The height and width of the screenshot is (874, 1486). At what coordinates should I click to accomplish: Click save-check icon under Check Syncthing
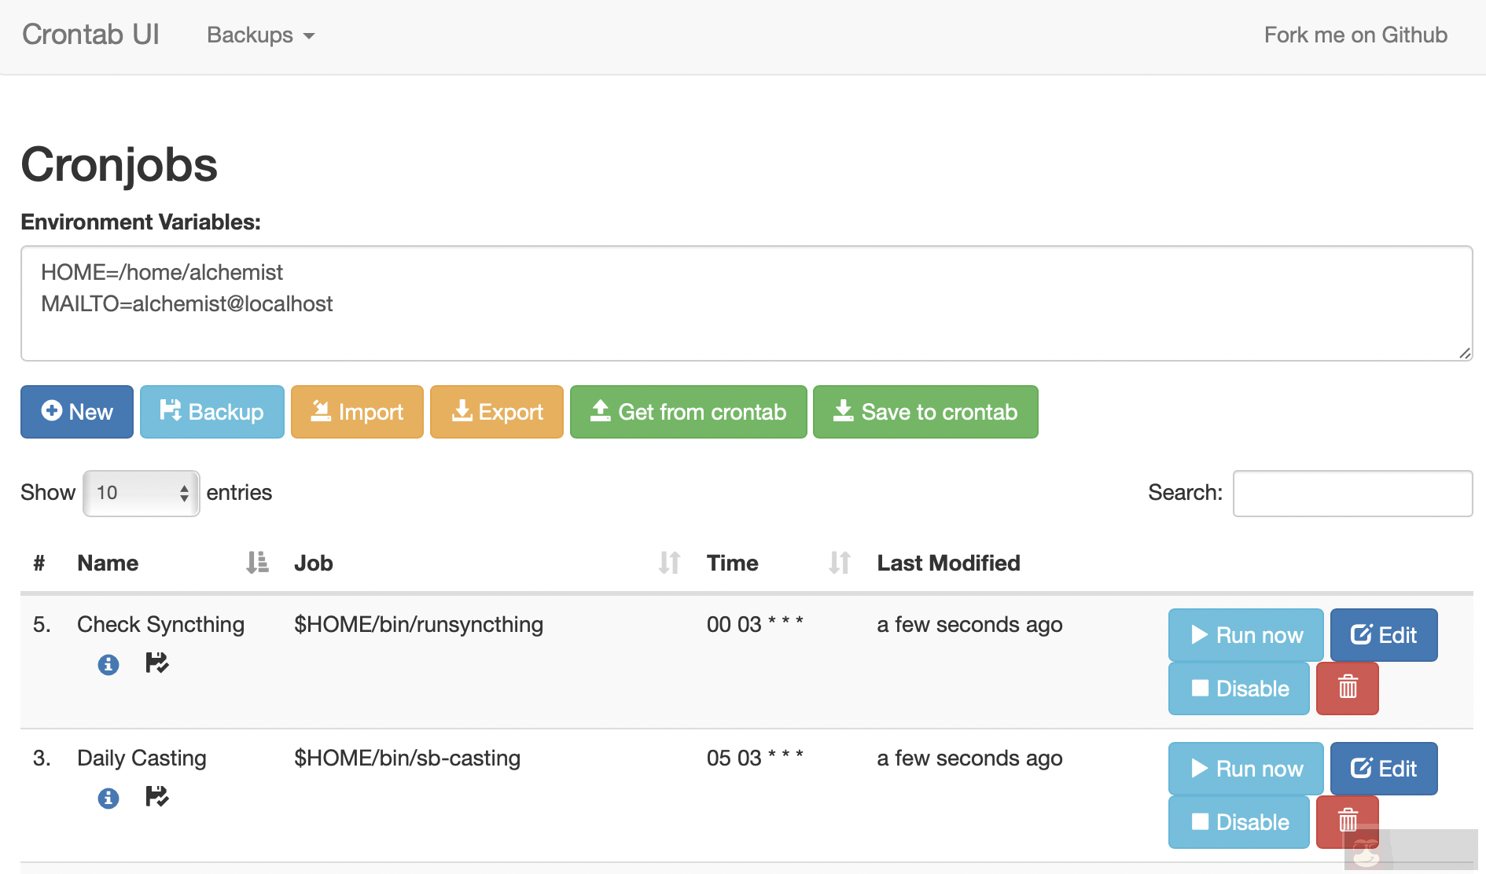pyautogui.click(x=157, y=663)
